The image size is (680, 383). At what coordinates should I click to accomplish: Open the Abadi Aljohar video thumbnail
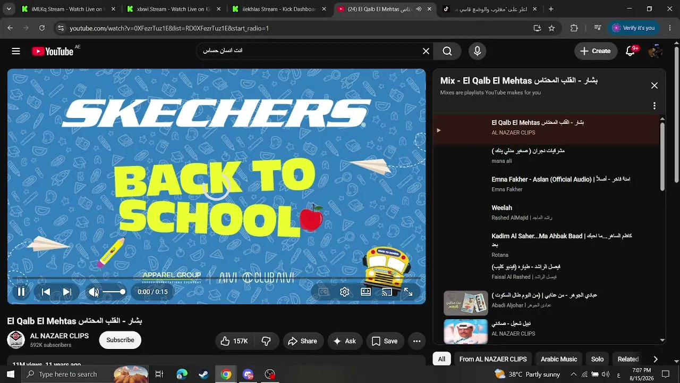pos(466,303)
